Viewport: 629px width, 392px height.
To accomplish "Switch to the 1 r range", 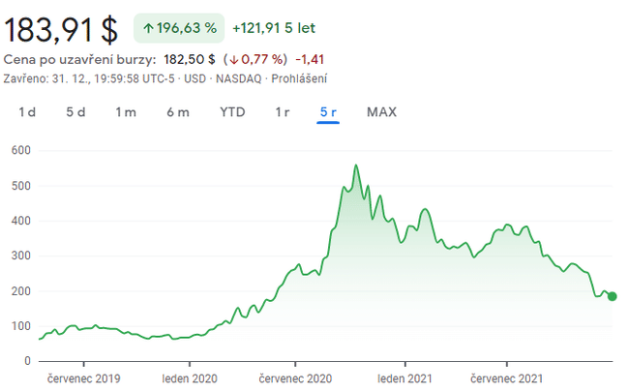I will 282,111.
